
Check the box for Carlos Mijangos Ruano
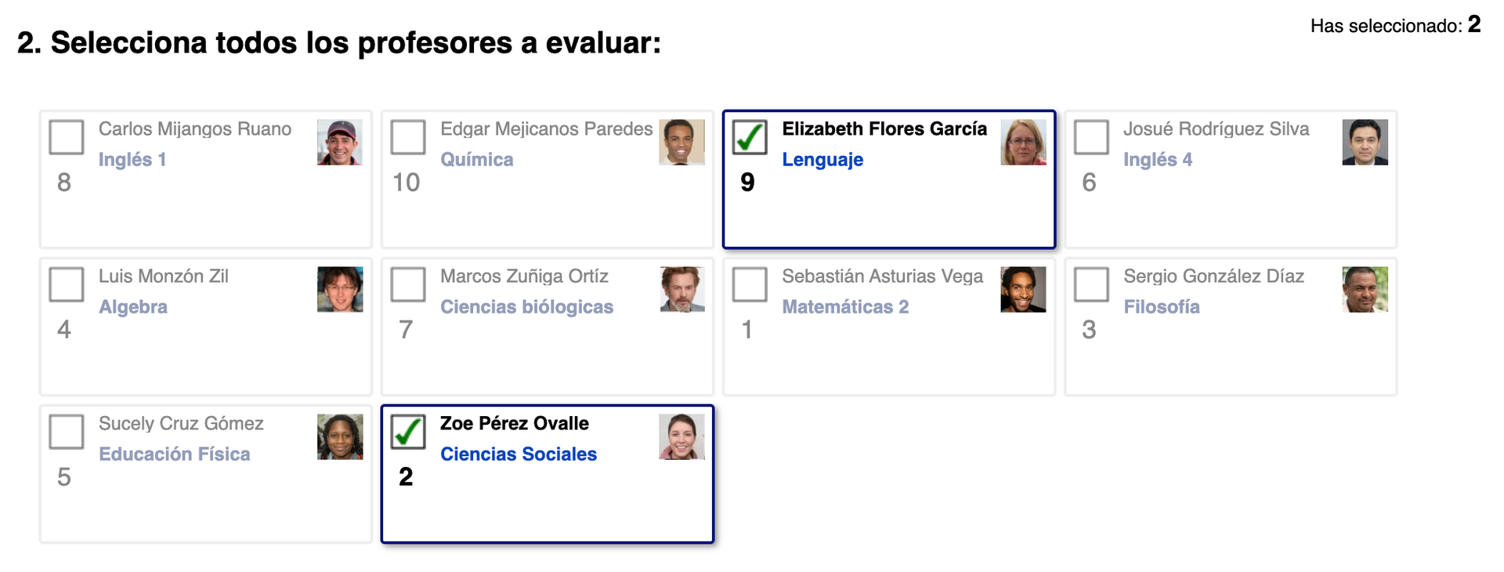pos(66,137)
